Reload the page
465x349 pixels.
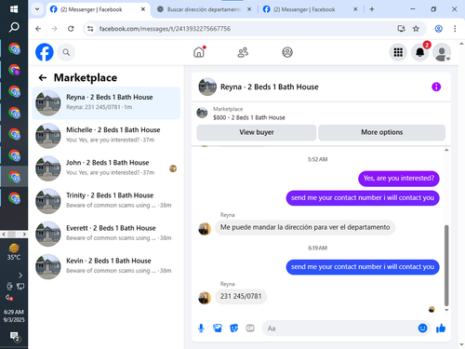71,29
